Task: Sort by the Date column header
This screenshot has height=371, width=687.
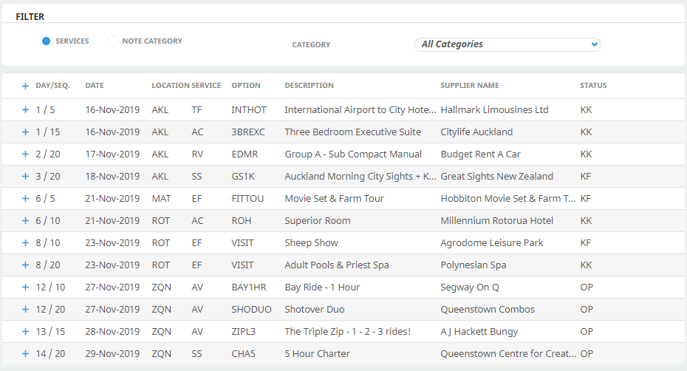Action: pos(95,86)
